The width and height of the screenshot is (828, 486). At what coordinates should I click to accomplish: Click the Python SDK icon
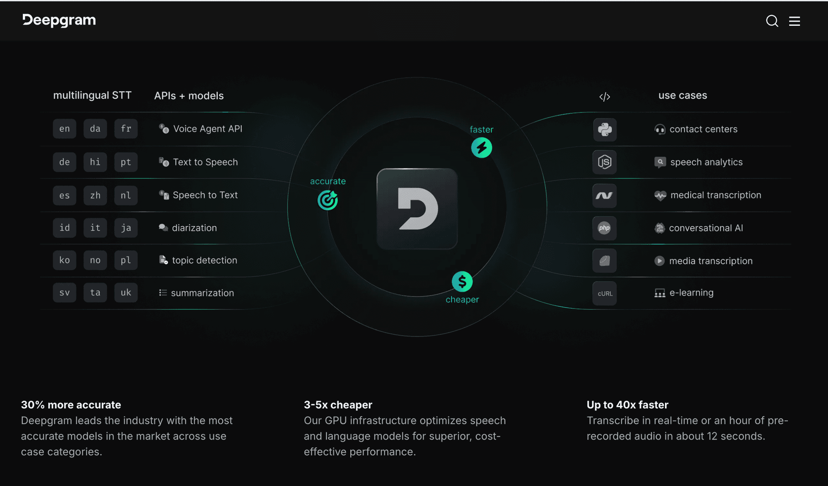click(605, 129)
